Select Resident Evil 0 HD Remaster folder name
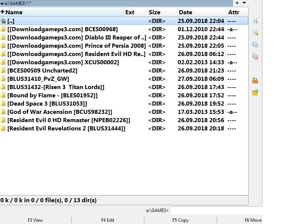The image size is (307, 224). click(69, 120)
